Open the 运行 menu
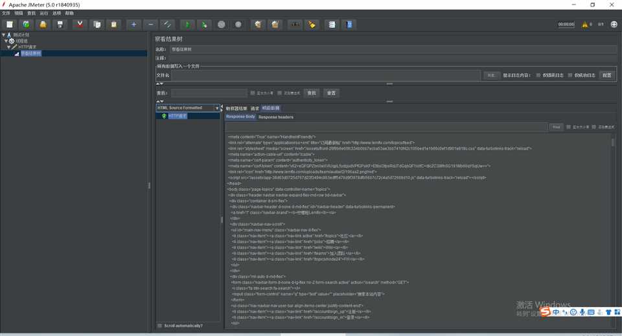This screenshot has height=336, width=622. click(44, 13)
